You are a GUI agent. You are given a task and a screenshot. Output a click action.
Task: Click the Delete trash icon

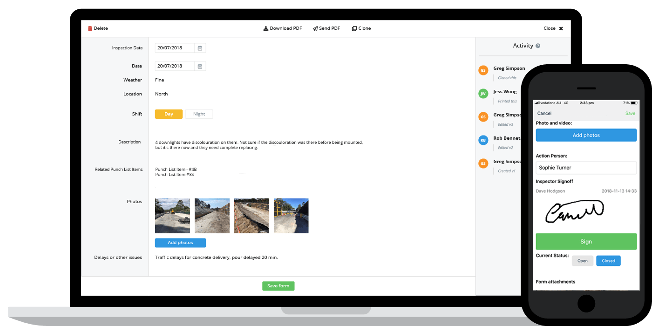point(89,28)
